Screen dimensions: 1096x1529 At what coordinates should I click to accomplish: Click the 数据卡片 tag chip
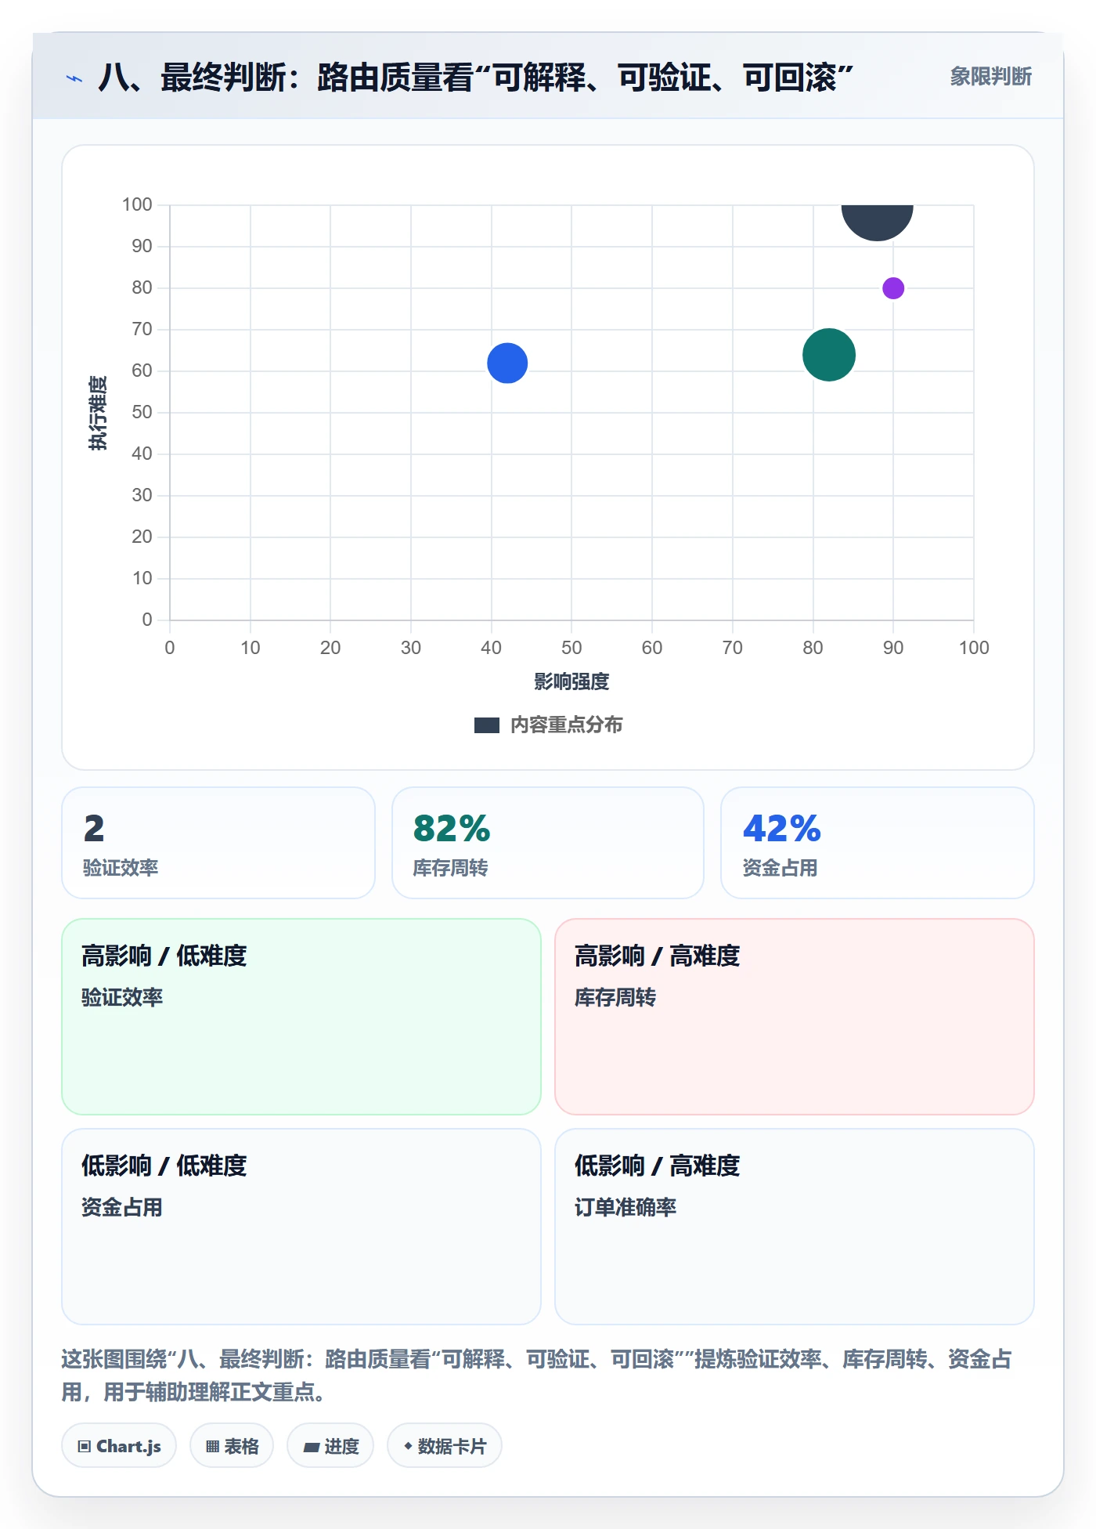pos(445,1446)
